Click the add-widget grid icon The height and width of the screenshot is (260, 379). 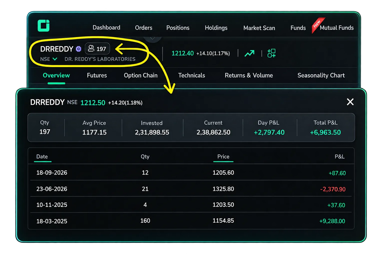(271, 53)
